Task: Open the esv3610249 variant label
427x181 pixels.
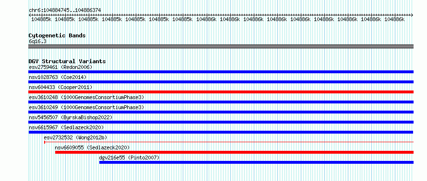Action: click(x=86, y=107)
